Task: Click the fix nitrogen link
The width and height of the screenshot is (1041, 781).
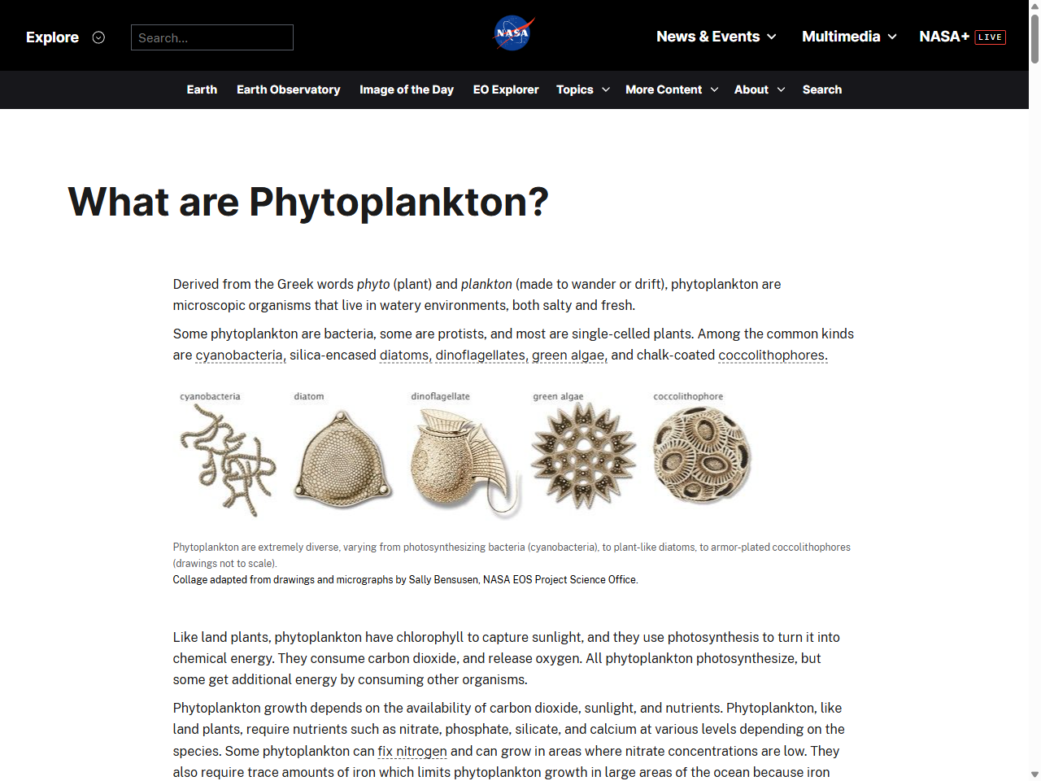Action: pyautogui.click(x=412, y=751)
